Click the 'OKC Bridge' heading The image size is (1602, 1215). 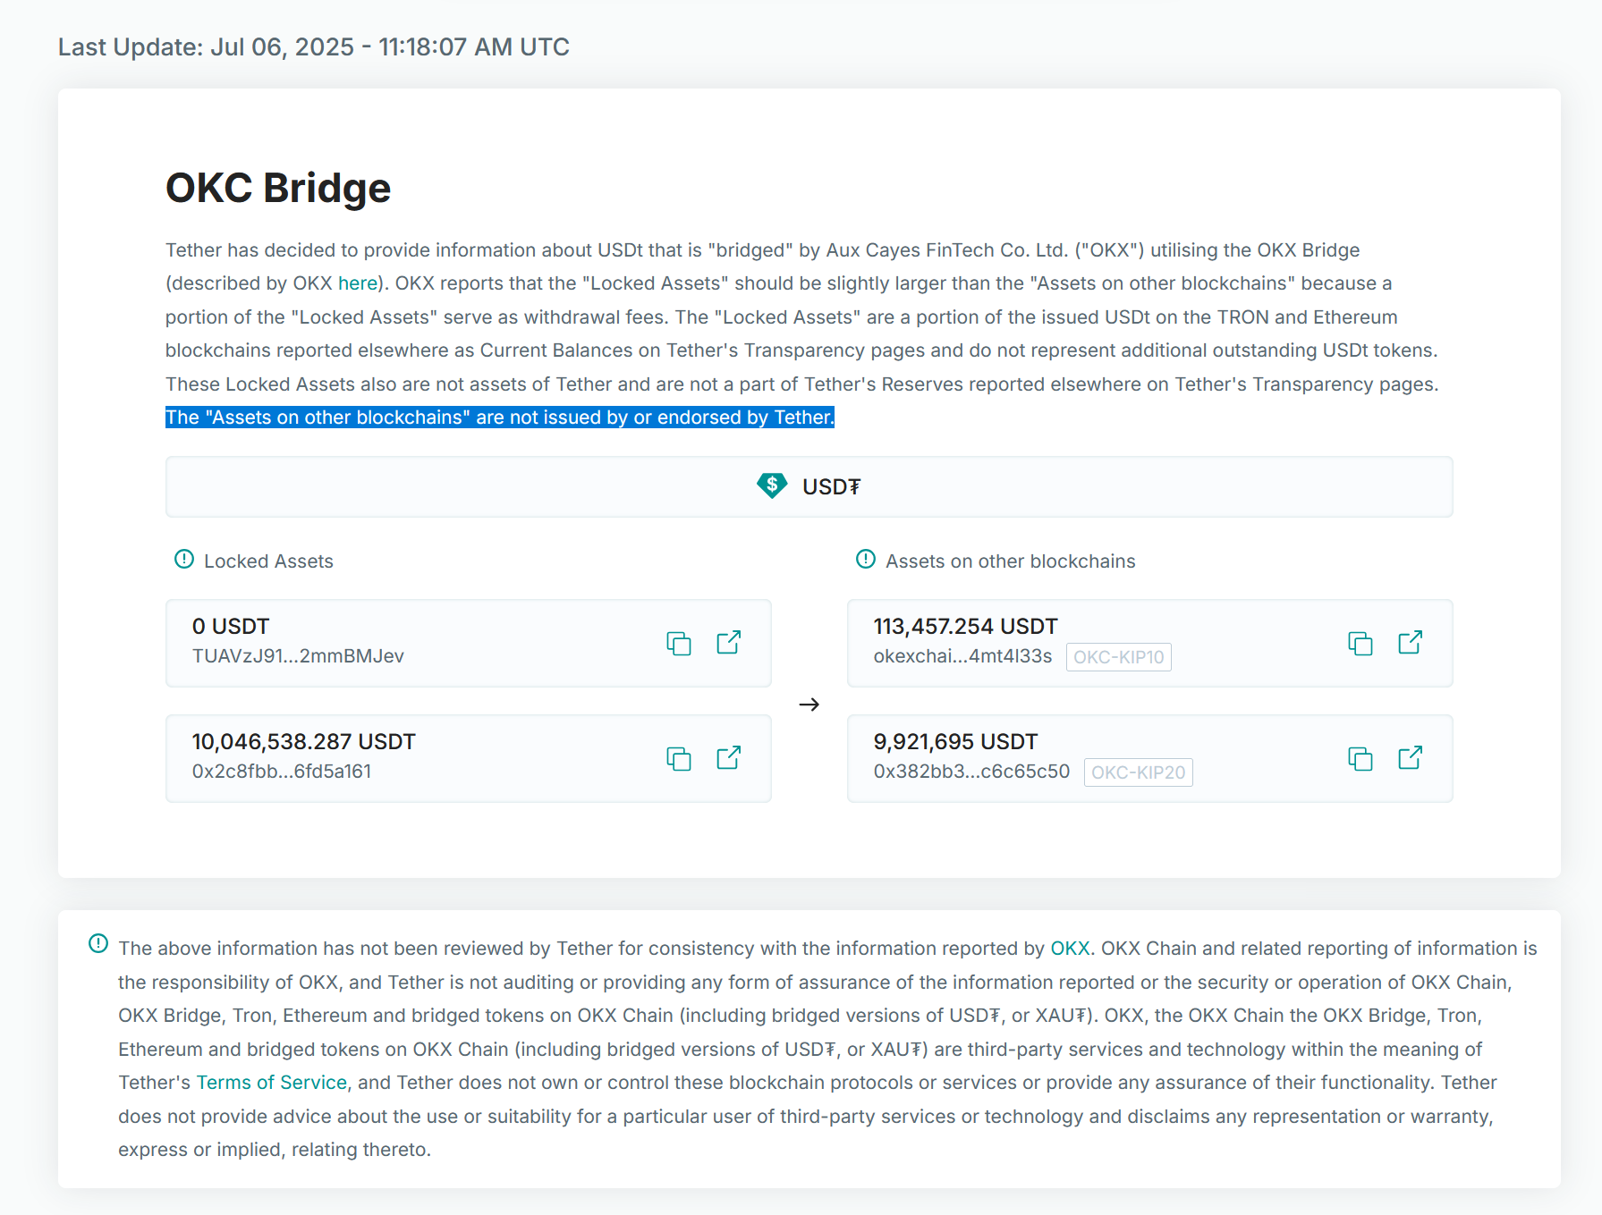278,189
